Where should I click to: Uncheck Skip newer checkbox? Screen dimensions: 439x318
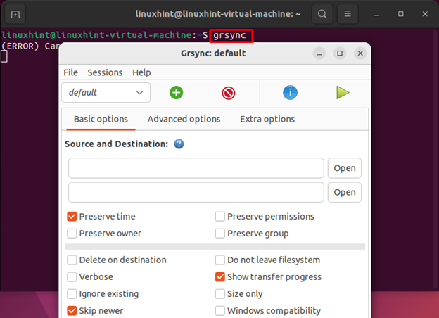pyautogui.click(x=72, y=311)
